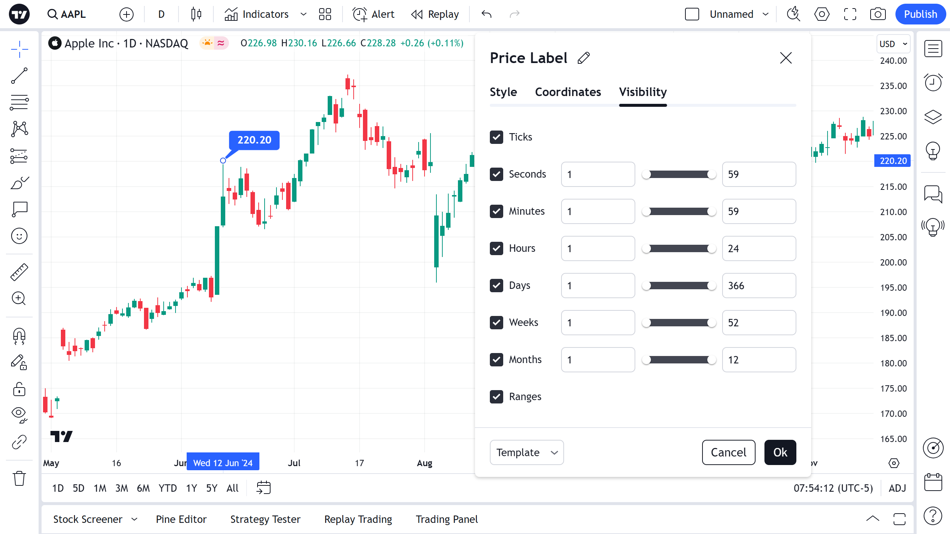The height and width of the screenshot is (534, 950).
Task: Switch to the Style tab
Action: click(x=503, y=92)
